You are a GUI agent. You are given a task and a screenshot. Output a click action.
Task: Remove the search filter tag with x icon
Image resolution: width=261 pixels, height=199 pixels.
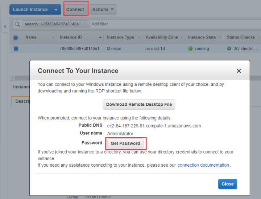coord(85,24)
